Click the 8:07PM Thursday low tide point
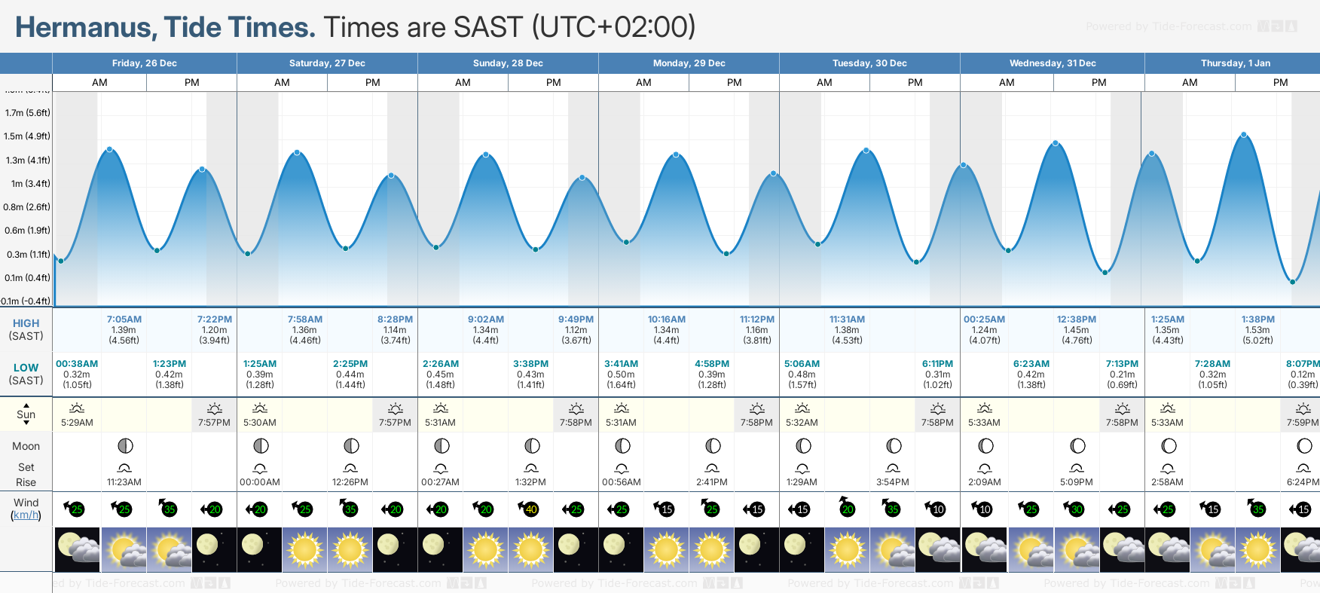Image resolution: width=1320 pixels, height=593 pixels. coord(1293,282)
